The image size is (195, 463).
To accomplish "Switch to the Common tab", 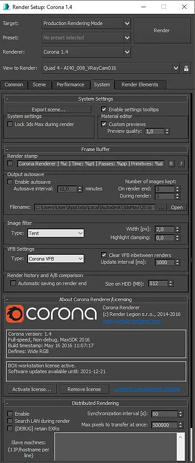I will click(14, 84).
